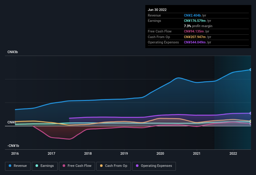Click the CN¥176.579m earnings value
The image size is (256, 175).
coord(195,21)
